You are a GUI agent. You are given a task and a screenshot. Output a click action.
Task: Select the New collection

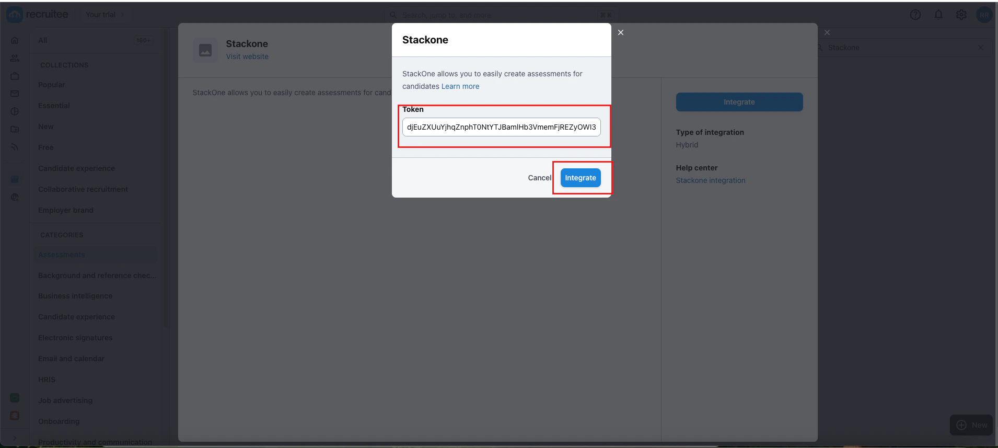pyautogui.click(x=46, y=127)
